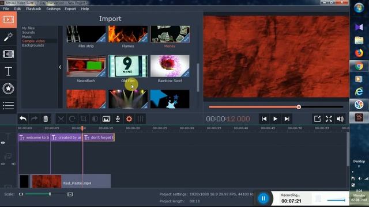Choose the Film strip sample video
369x207 pixels.
[x=86, y=34]
